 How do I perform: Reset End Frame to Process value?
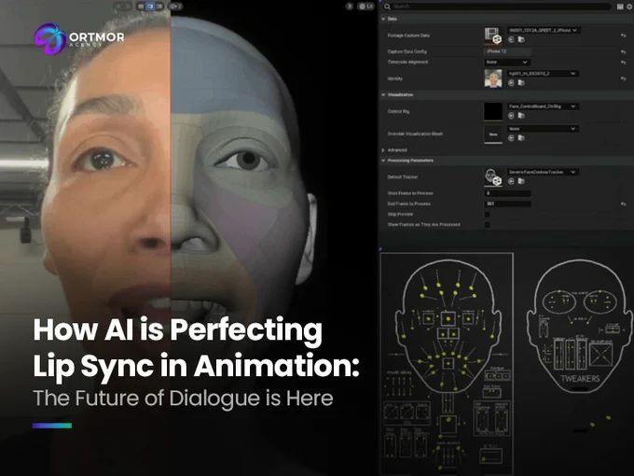pyautogui.click(x=623, y=204)
